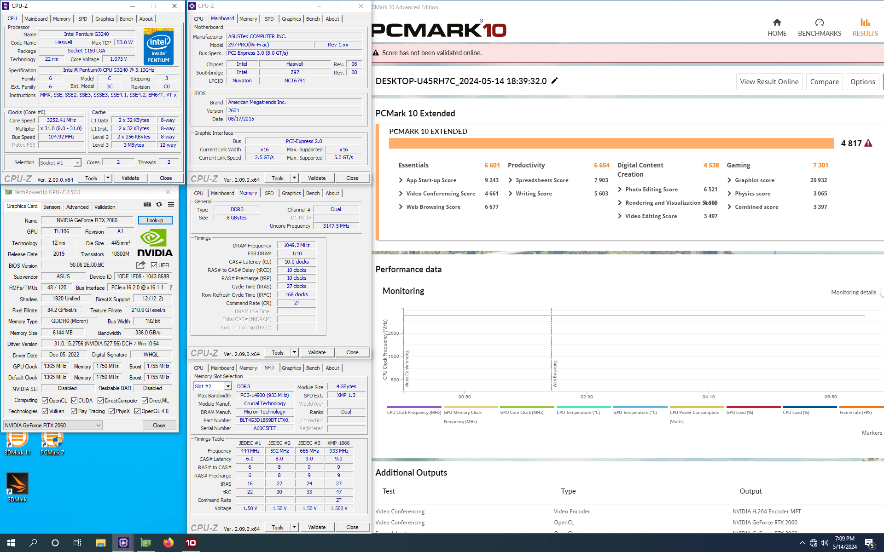The width and height of the screenshot is (884, 552).
Task: Open GPU-Z graphics card selector dropdown
Action: pos(52,425)
